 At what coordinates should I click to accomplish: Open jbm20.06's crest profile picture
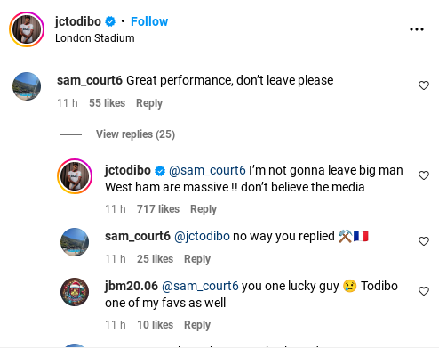point(75,292)
